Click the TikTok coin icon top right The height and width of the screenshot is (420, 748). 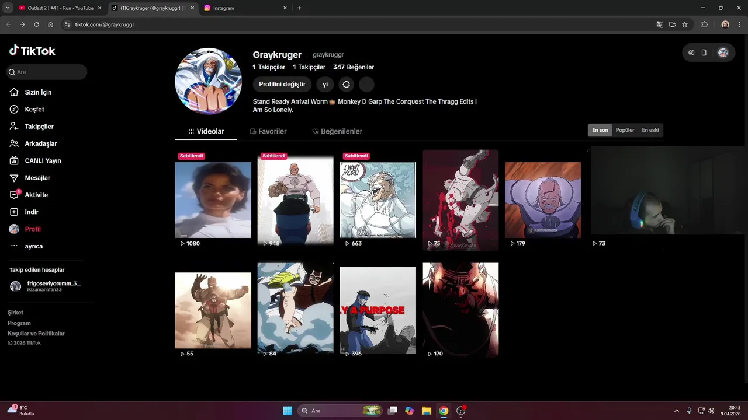(691, 52)
